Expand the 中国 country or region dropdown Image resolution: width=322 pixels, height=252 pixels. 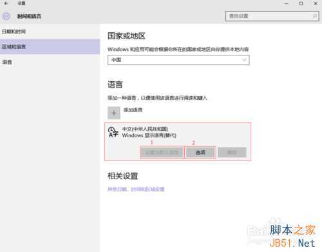tap(178, 60)
